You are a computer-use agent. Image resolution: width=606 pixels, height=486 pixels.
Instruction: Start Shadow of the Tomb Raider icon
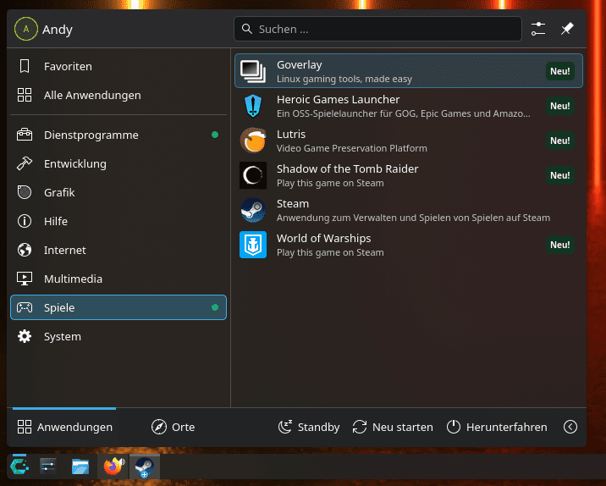point(253,175)
